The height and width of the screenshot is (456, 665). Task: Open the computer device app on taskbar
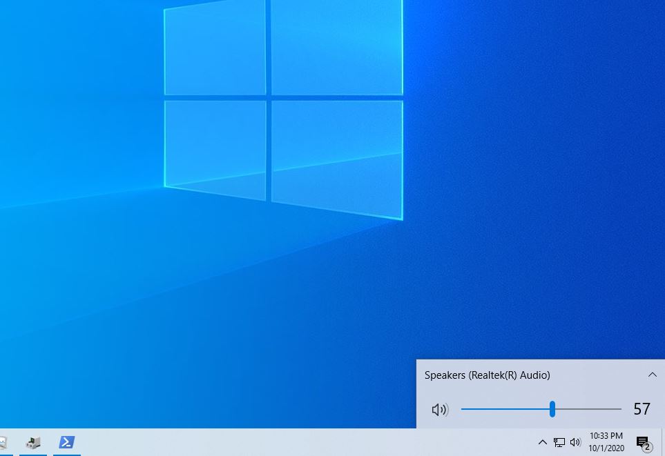click(x=33, y=442)
